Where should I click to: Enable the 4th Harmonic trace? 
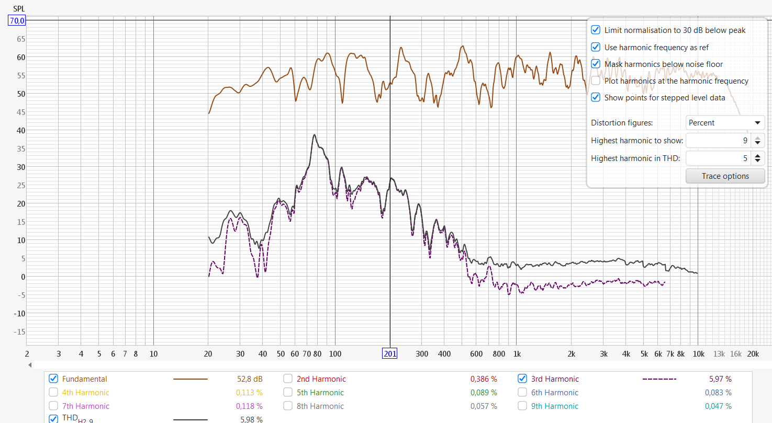coord(53,392)
